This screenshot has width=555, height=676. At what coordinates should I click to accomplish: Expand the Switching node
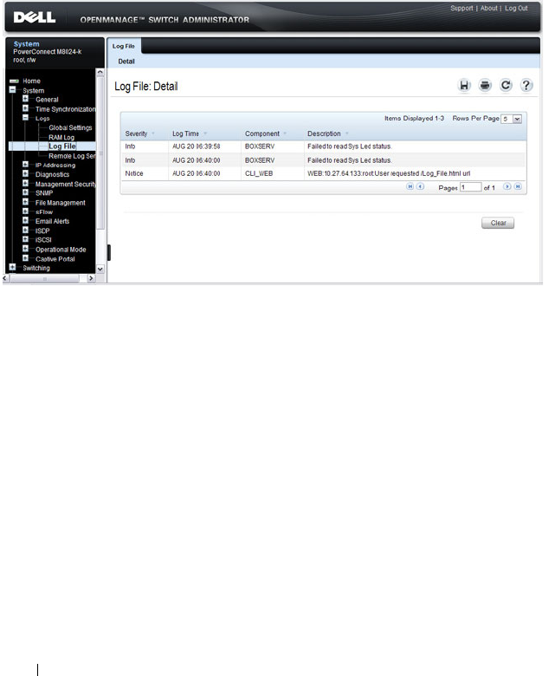[12, 267]
